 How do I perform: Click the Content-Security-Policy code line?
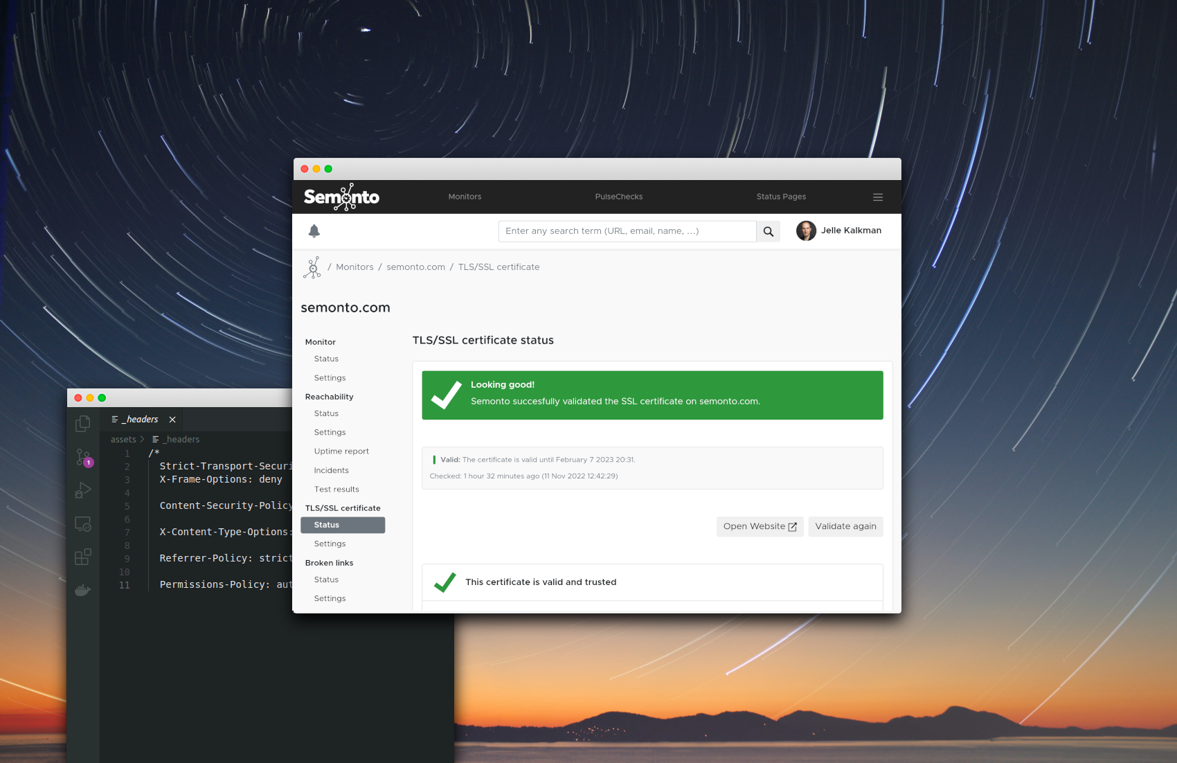click(226, 506)
